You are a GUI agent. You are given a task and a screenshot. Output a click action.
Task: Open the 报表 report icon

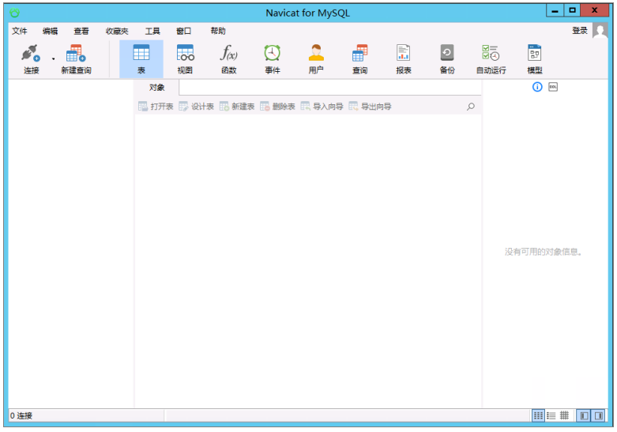tap(404, 59)
